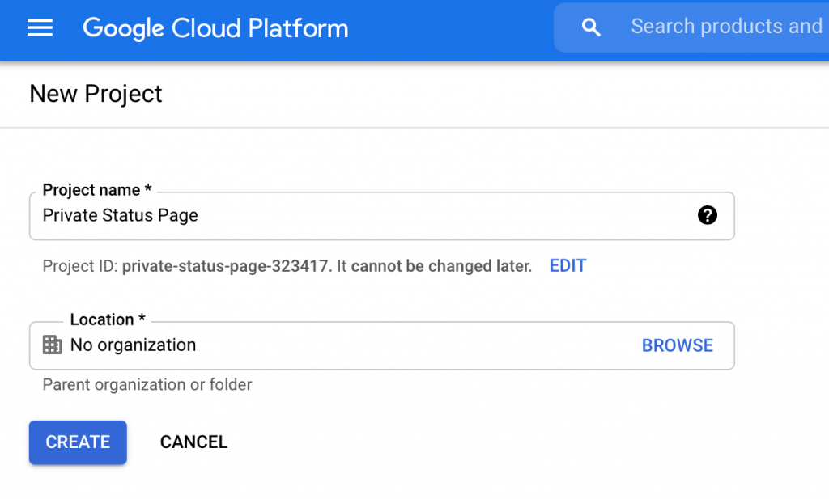Viewport: 829px width, 499px height.
Task: Click the No organization location field
Action: [x=382, y=346]
